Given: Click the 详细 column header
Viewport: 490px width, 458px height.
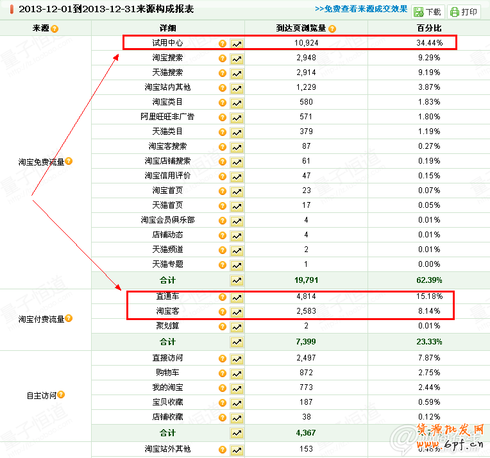Looking at the screenshot, I should 167,28.
